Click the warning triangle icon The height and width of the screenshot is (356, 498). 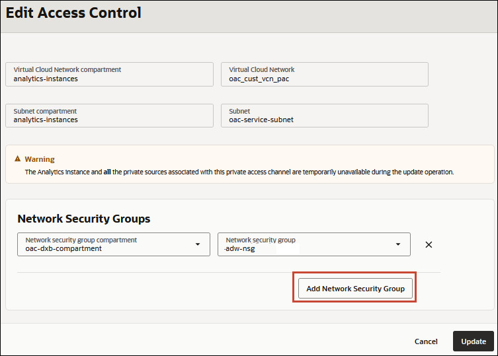[17, 159]
